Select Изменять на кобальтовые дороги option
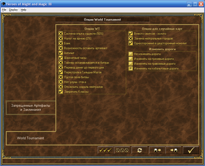The image size is (205, 166). click(131, 69)
